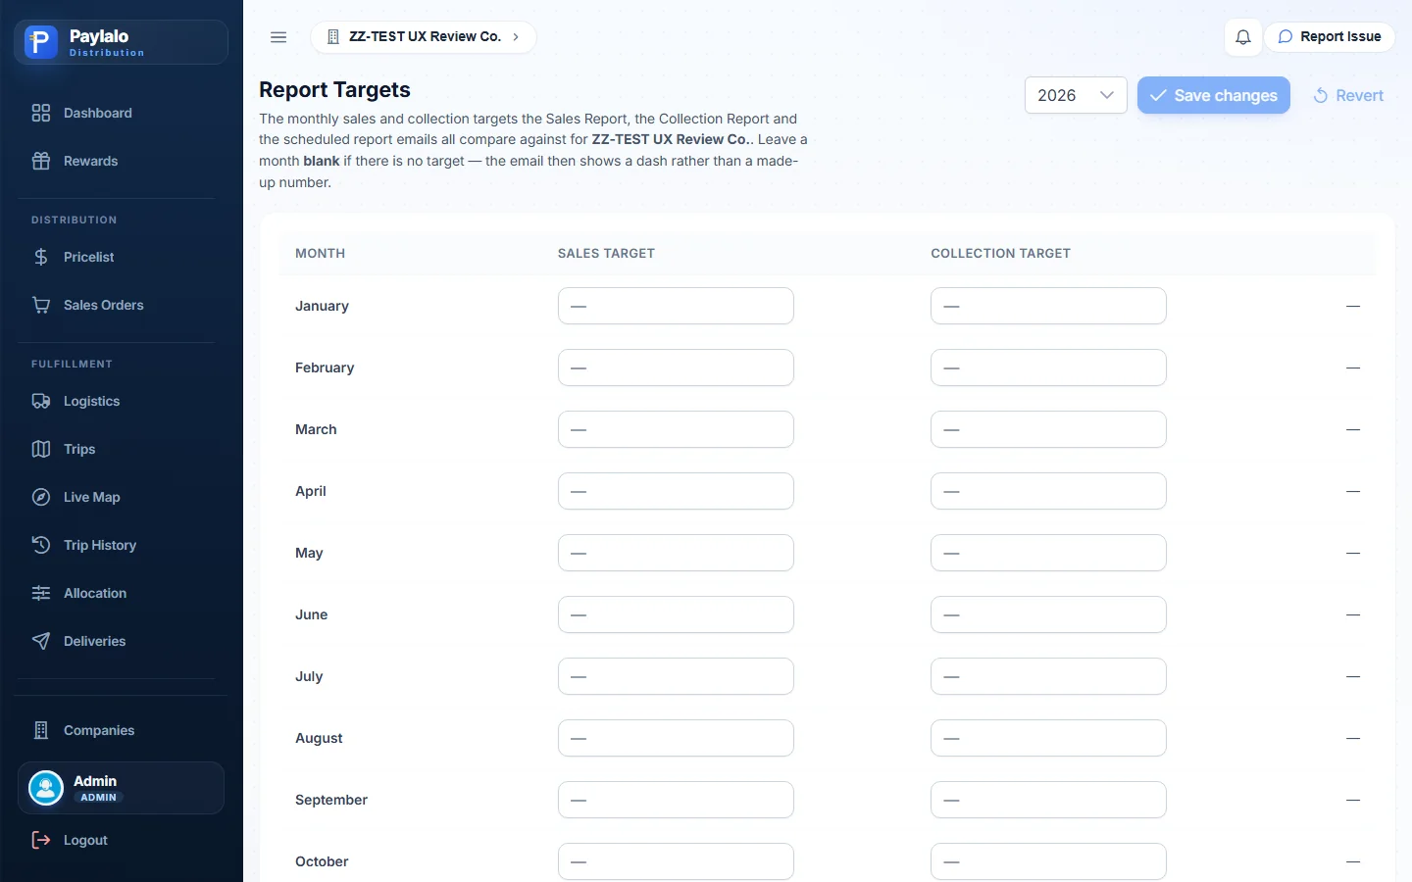Click the Report Issue button

click(1330, 37)
